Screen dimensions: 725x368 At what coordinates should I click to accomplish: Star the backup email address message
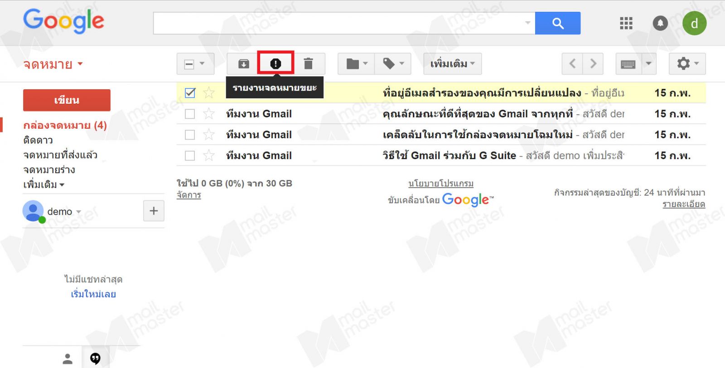tap(209, 93)
